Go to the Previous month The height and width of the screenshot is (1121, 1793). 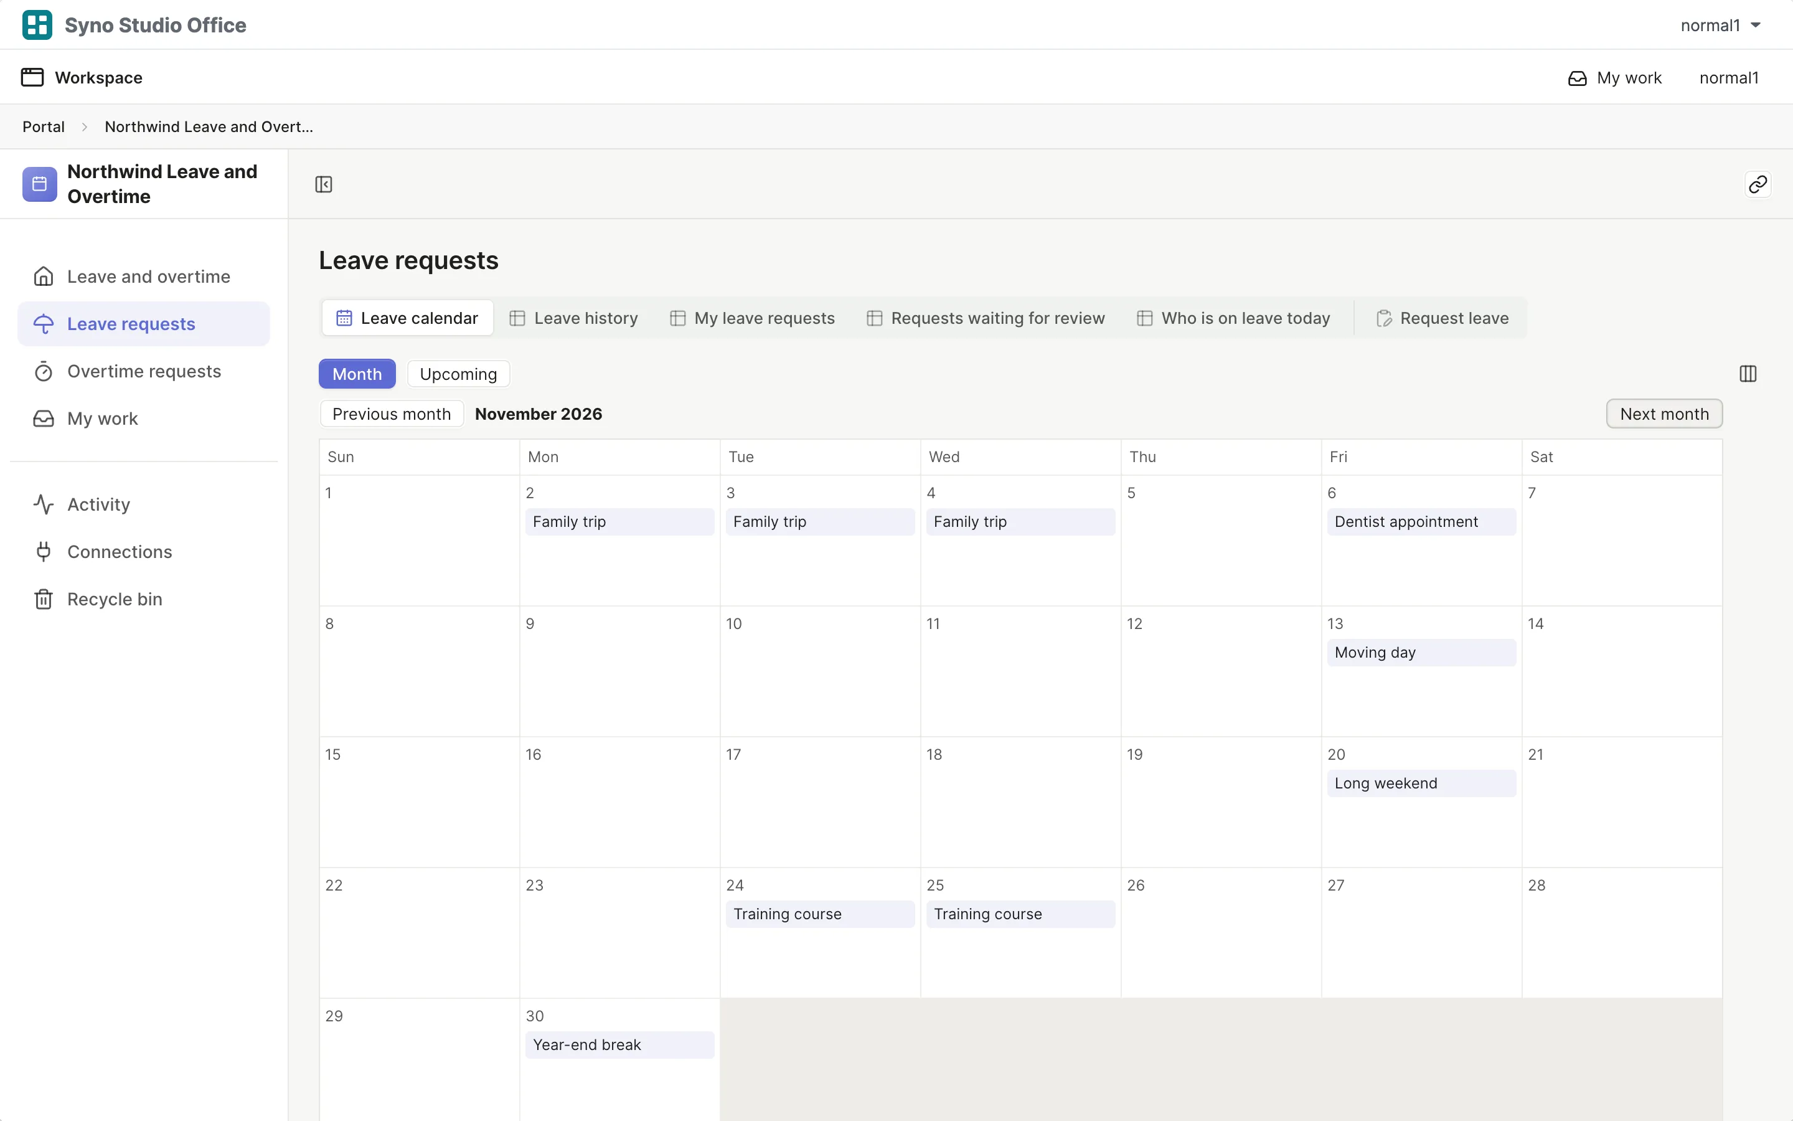[392, 414]
